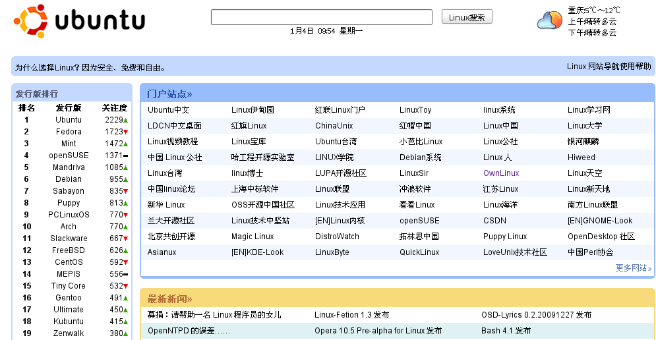Screen dimensions: 656x340
Task: Open news Linux-Fetion 1.3 发布
Action: coord(352,314)
